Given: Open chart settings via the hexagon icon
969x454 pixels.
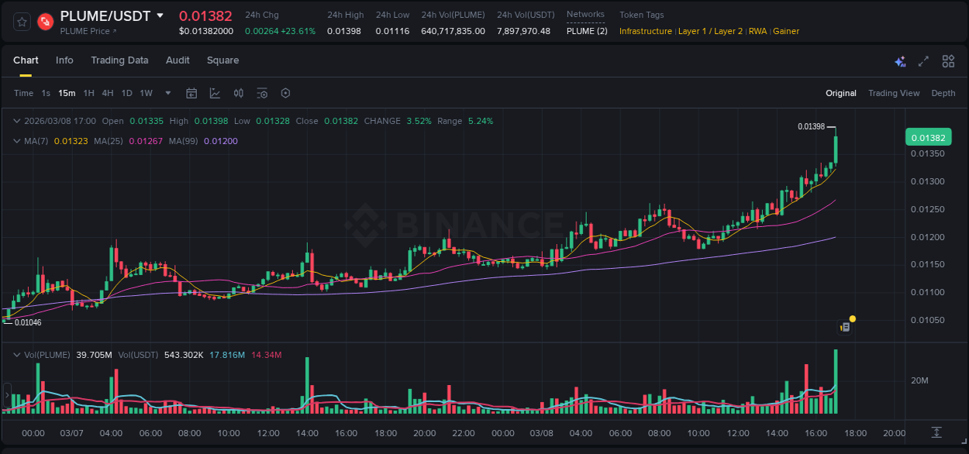Looking at the screenshot, I should tap(285, 93).
